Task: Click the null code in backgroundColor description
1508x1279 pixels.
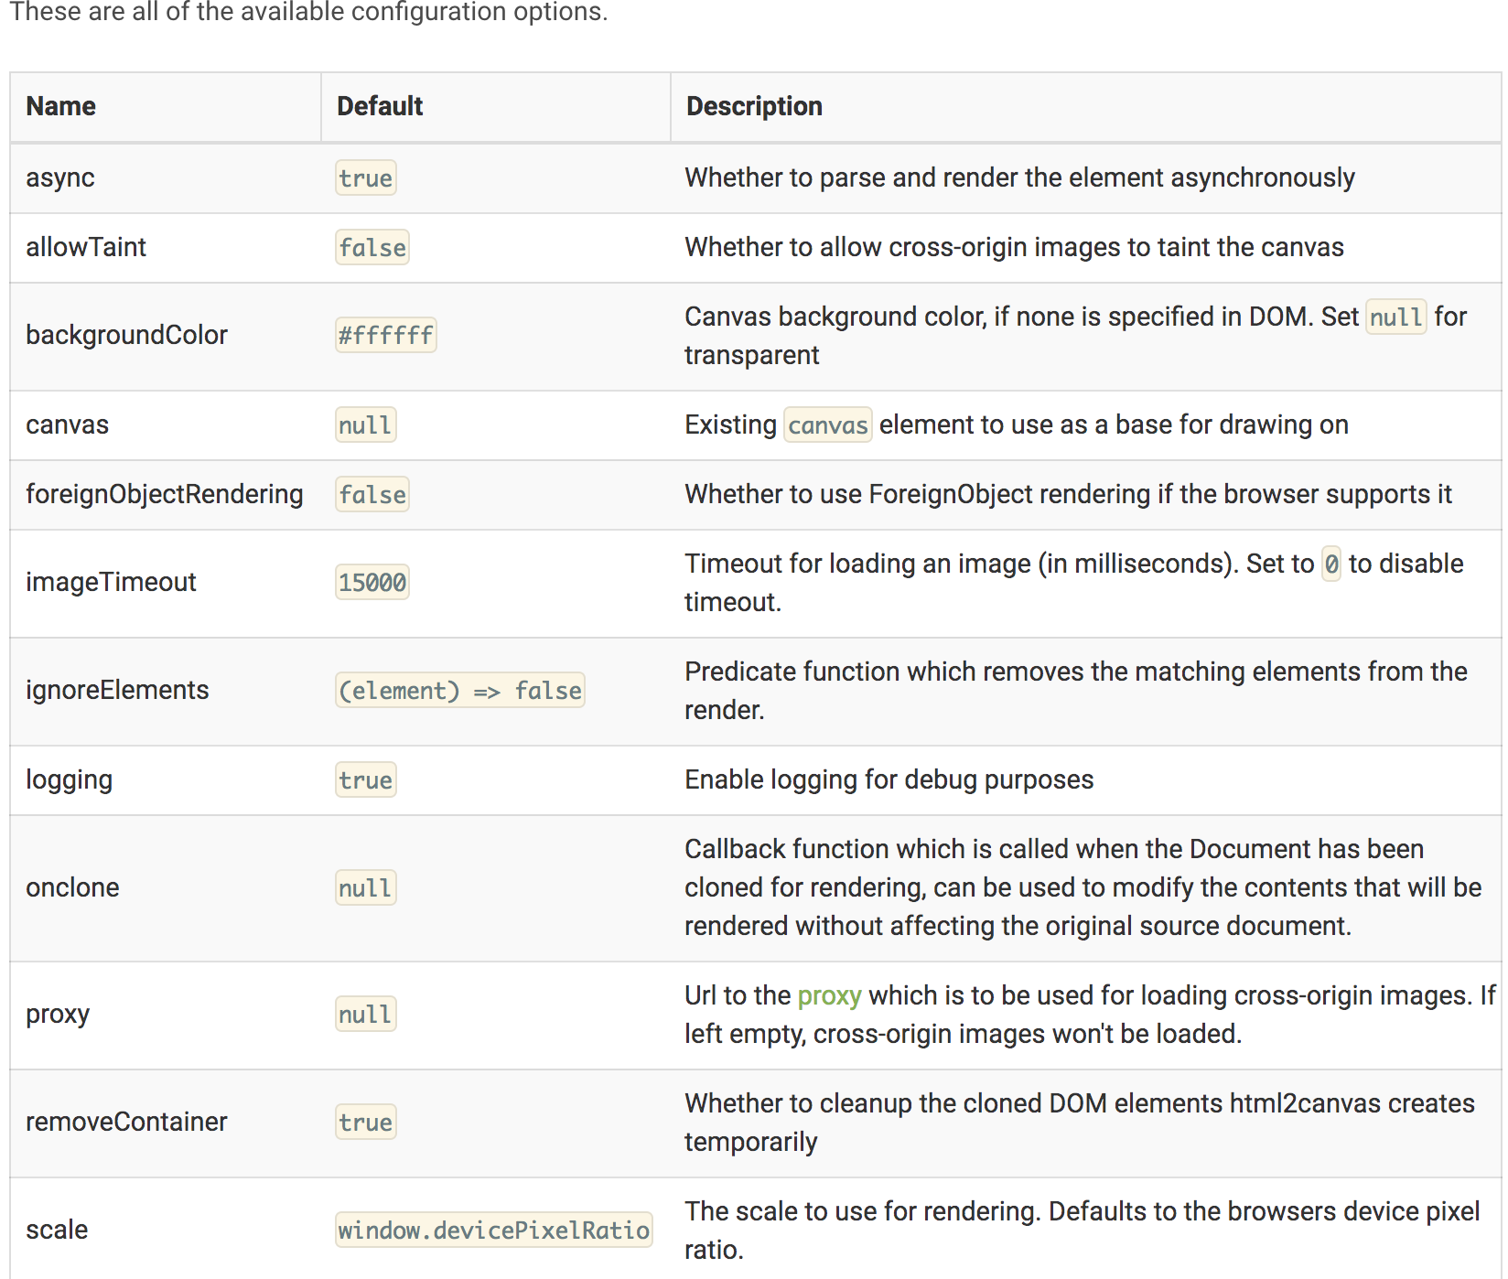Action: coord(1395,317)
